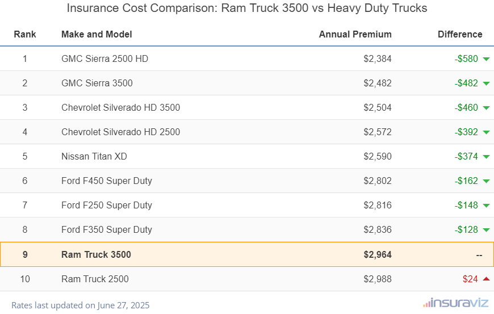Click the -$162 difference value
The width and height of the screenshot is (494, 314).
466,181
